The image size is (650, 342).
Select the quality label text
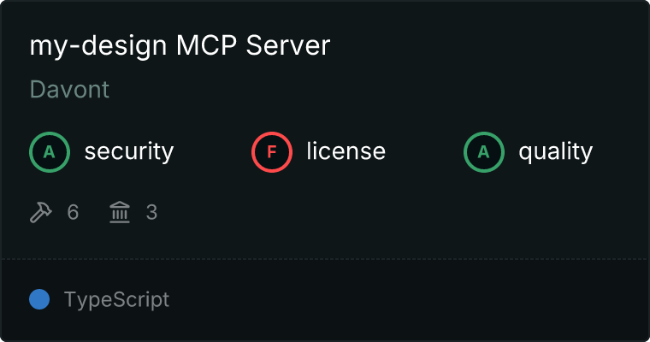555,152
